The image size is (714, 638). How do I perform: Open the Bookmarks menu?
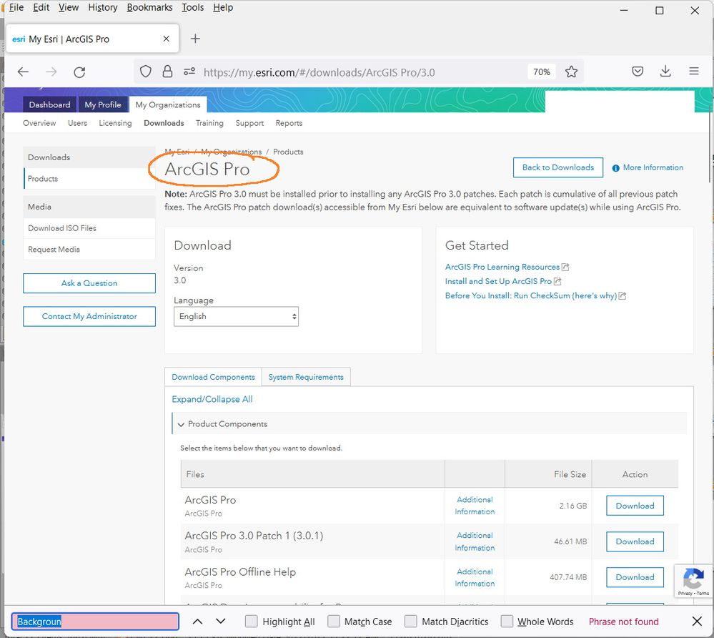[149, 7]
